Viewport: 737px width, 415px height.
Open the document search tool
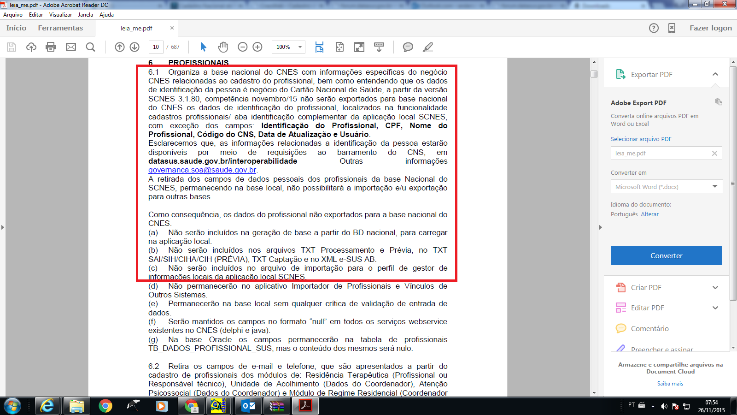pyautogui.click(x=90, y=47)
